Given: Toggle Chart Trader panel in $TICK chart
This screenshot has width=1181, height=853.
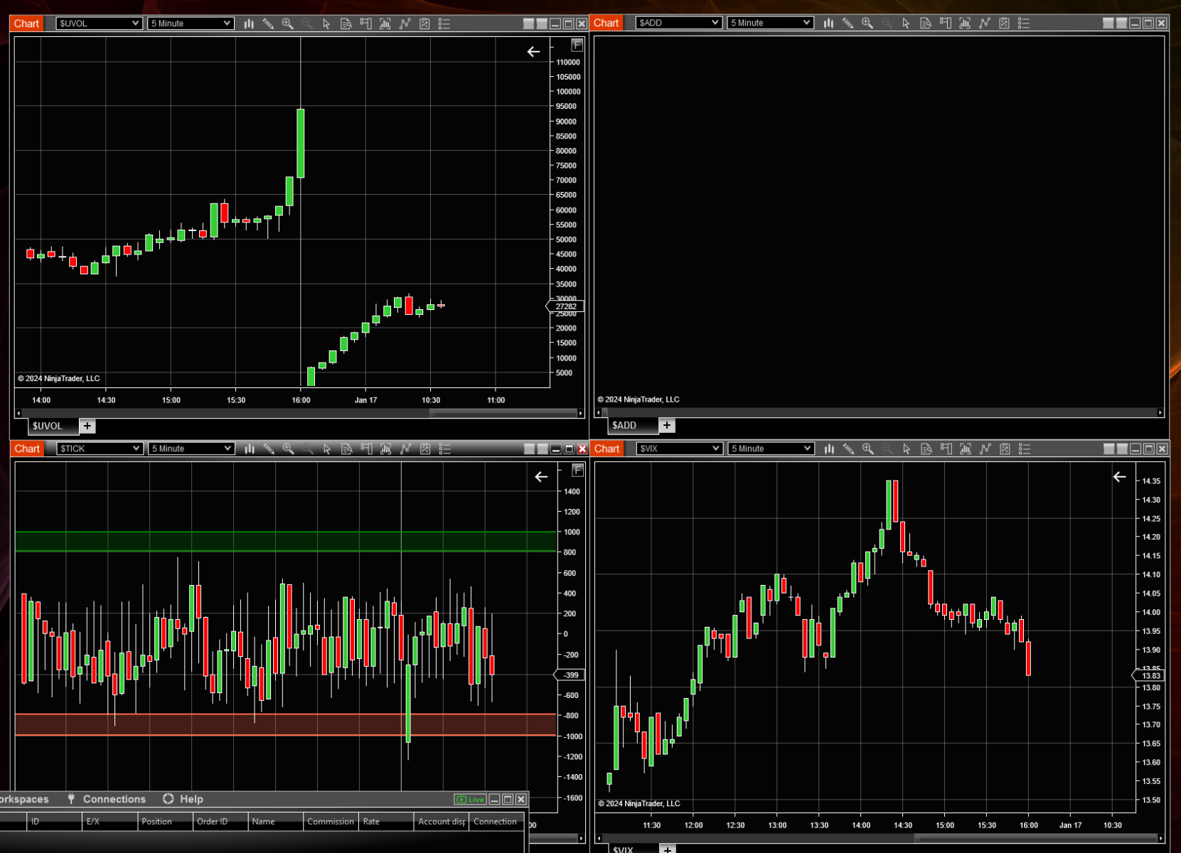Looking at the screenshot, I should pyautogui.click(x=366, y=449).
